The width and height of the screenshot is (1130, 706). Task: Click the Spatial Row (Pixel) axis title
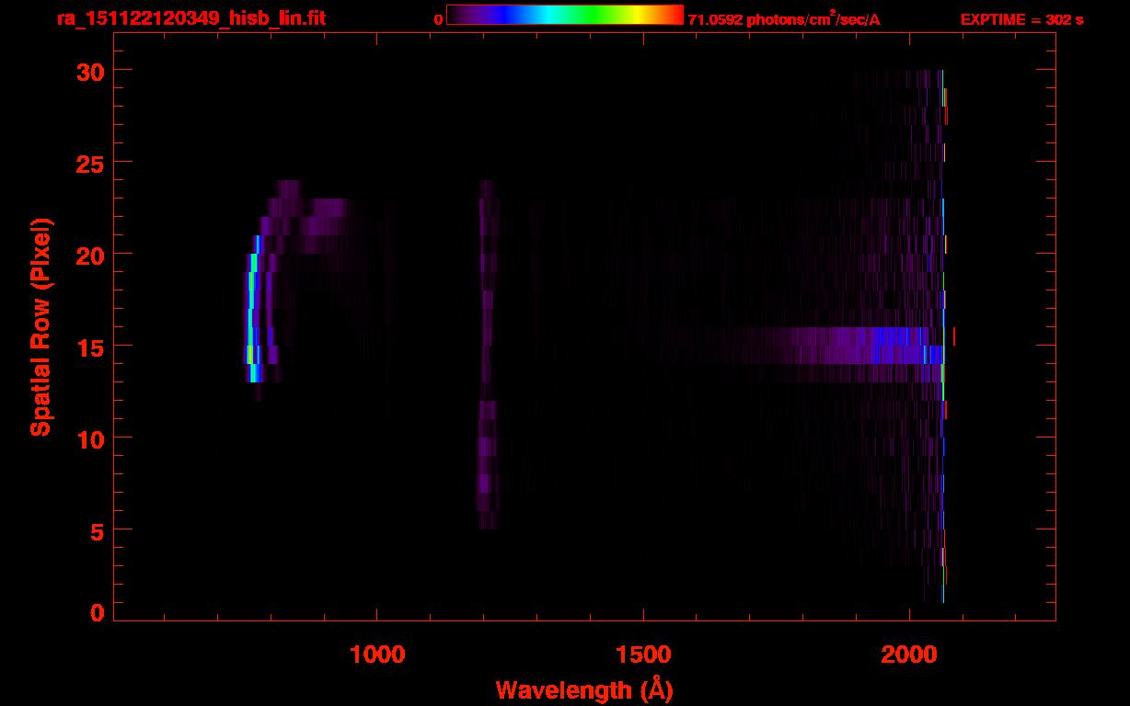click(x=40, y=327)
